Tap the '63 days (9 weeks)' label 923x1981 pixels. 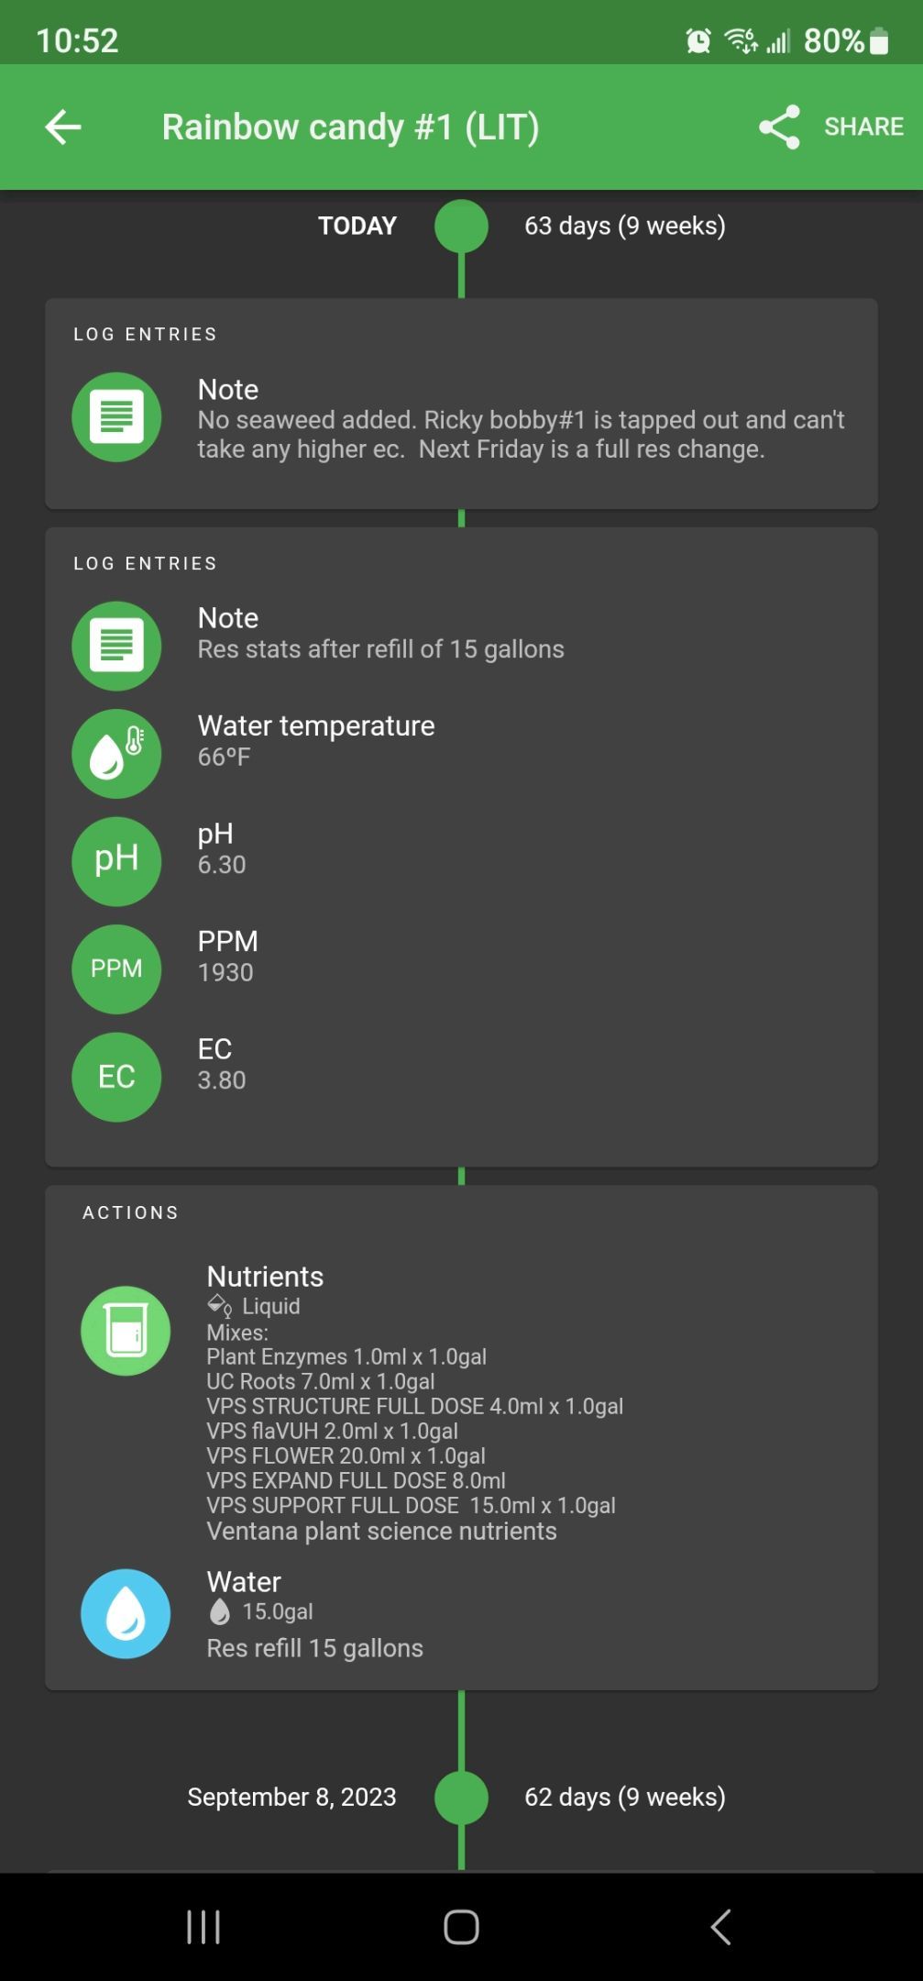click(x=624, y=227)
